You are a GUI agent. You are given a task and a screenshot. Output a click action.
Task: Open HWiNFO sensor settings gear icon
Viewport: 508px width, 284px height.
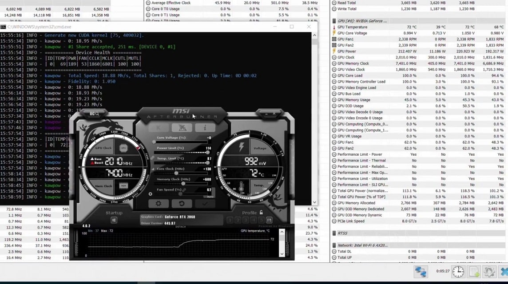(x=489, y=272)
